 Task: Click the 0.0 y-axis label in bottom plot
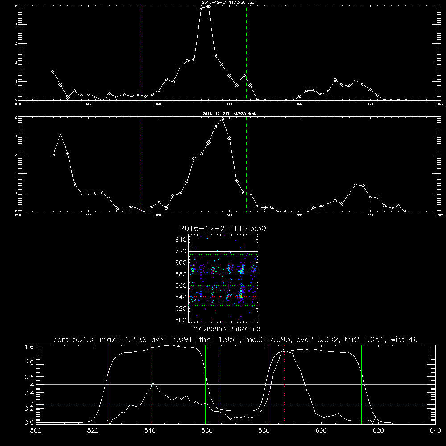29,423
